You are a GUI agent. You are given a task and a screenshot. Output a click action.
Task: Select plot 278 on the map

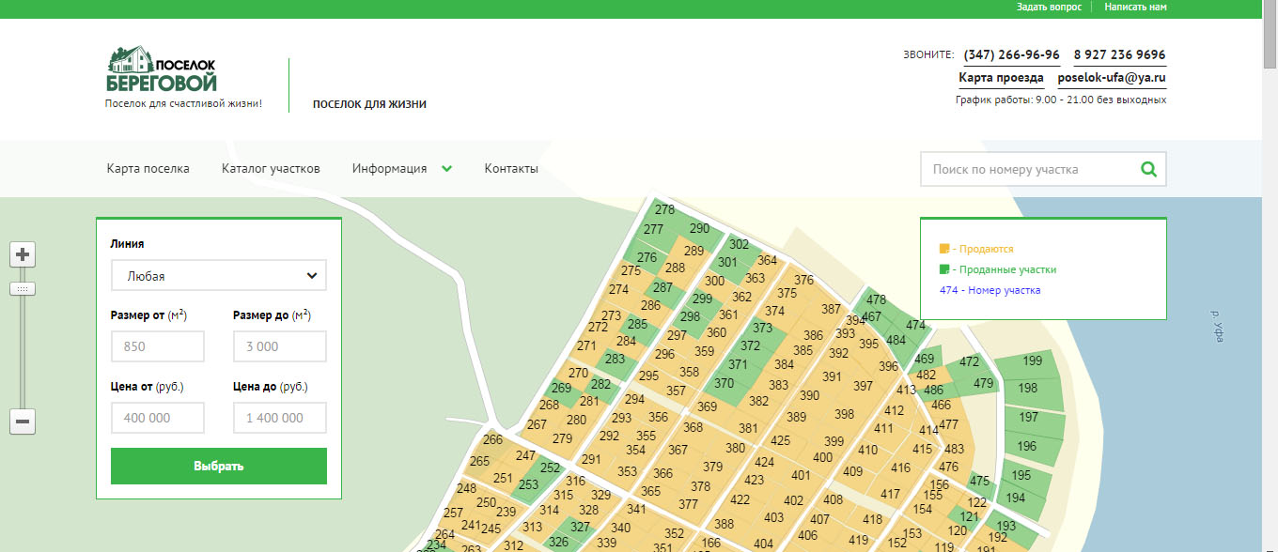coord(664,210)
